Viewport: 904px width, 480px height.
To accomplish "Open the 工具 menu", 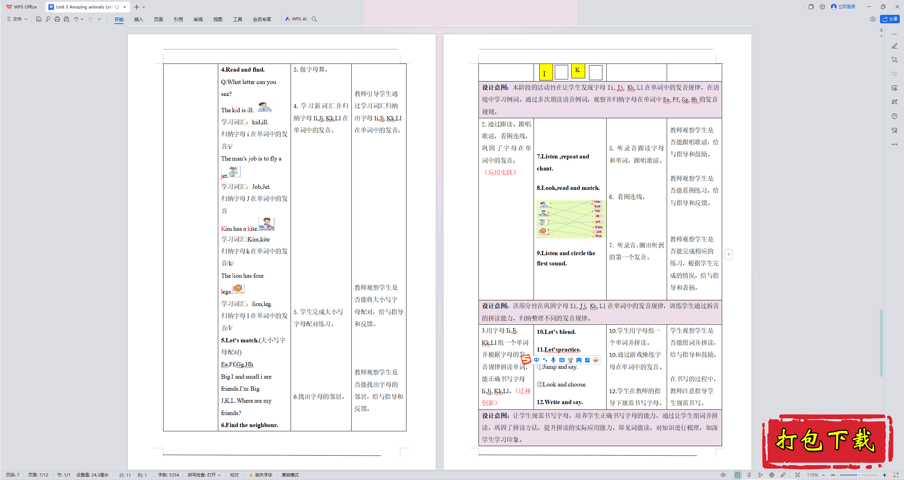I will (237, 19).
